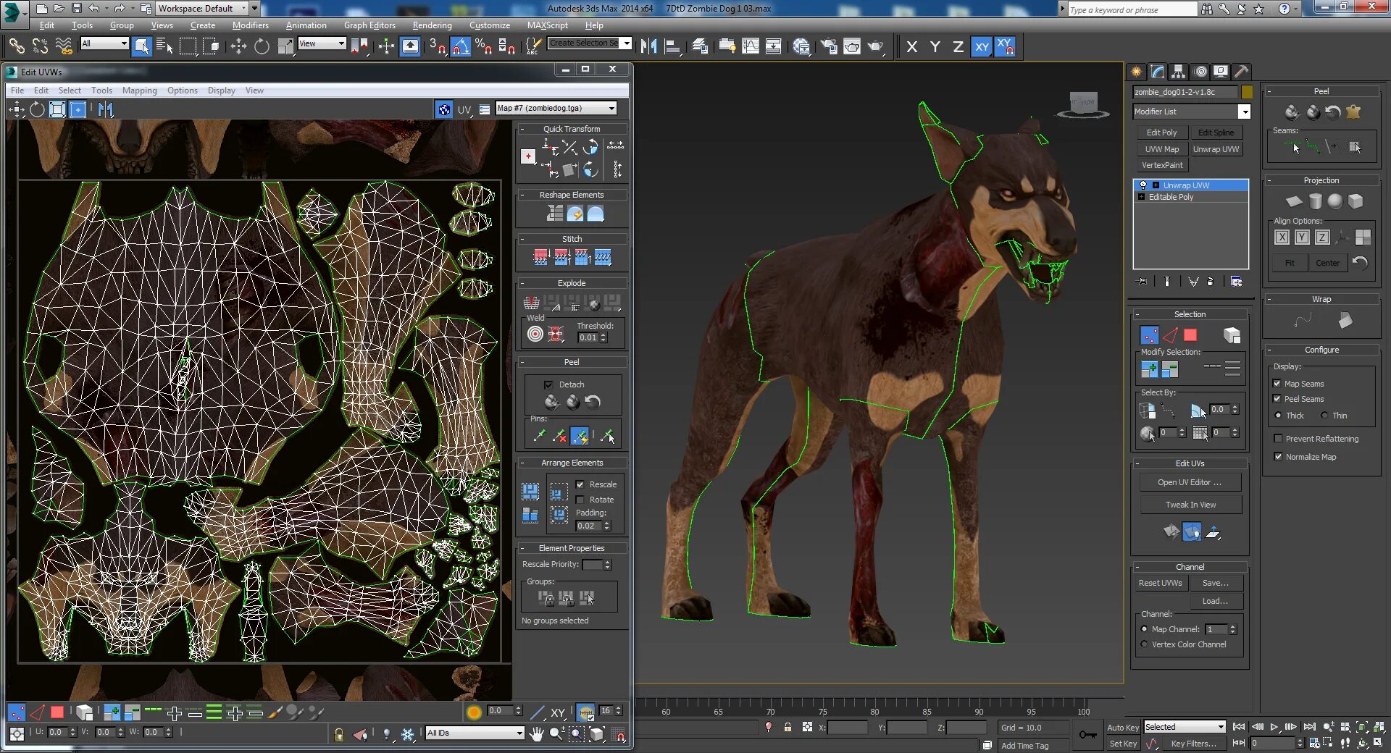This screenshot has width=1391, height=753.
Task: Select Vertex sub-object mode in Selection rollout
Action: coord(1149,335)
